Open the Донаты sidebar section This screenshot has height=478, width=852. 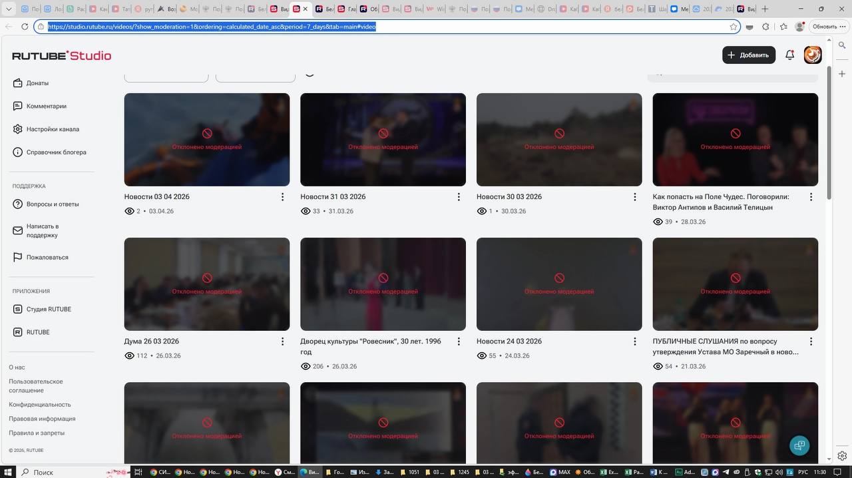(x=37, y=83)
